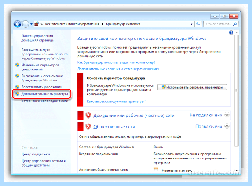Click the 'Выкл.' firewall state value

pos(158,147)
